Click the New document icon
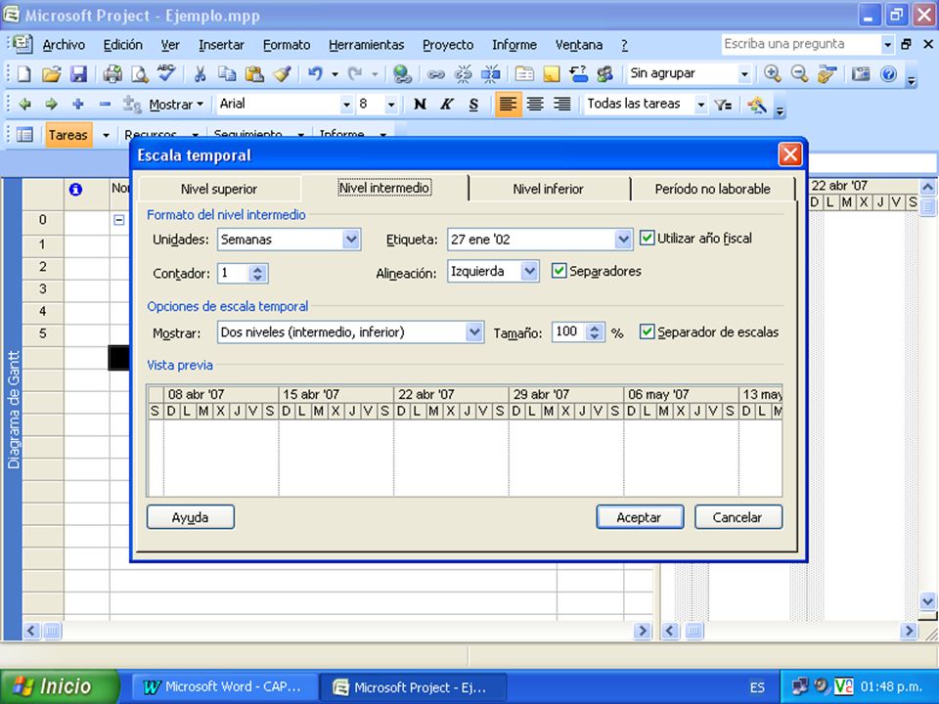 click(23, 74)
